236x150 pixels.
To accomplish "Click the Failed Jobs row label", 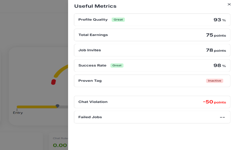I will [90, 117].
